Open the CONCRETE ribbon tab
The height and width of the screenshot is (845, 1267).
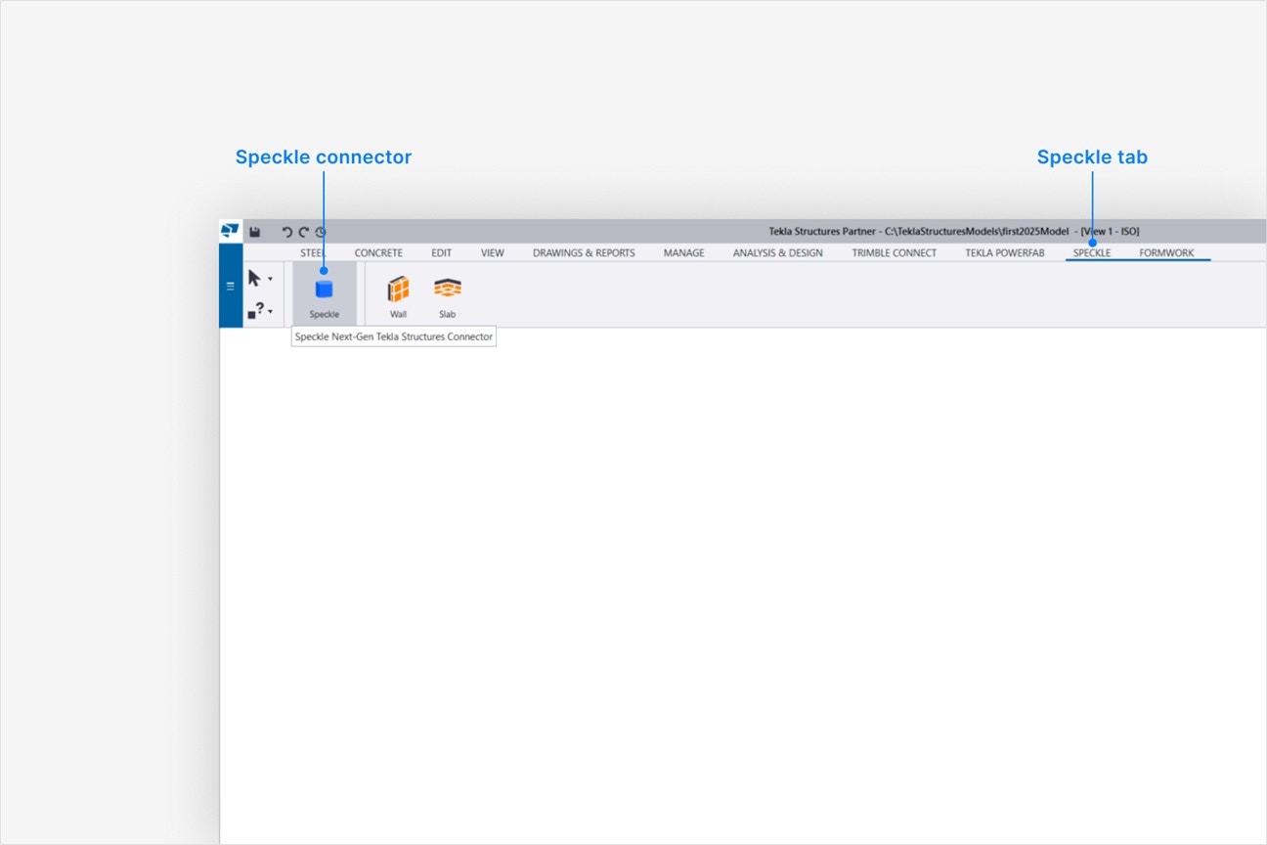point(378,252)
